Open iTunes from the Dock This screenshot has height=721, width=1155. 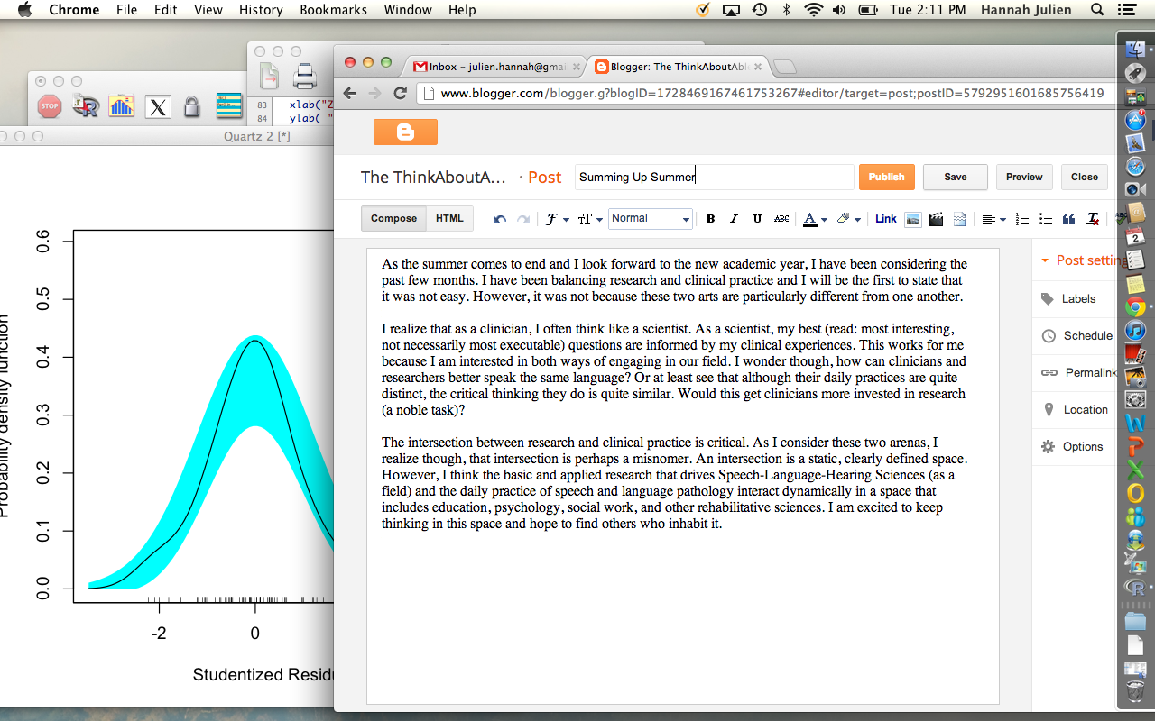[1135, 330]
